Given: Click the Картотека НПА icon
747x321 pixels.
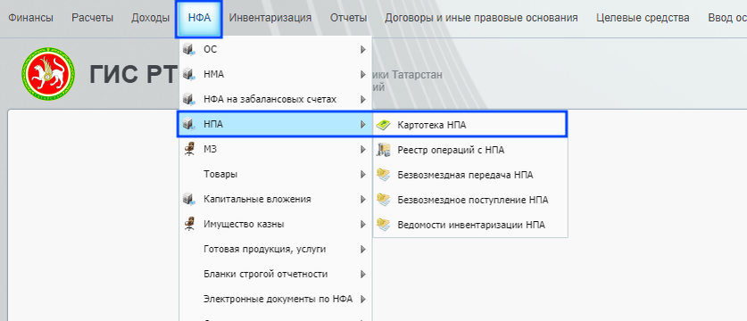Looking at the screenshot, I should tap(384, 125).
